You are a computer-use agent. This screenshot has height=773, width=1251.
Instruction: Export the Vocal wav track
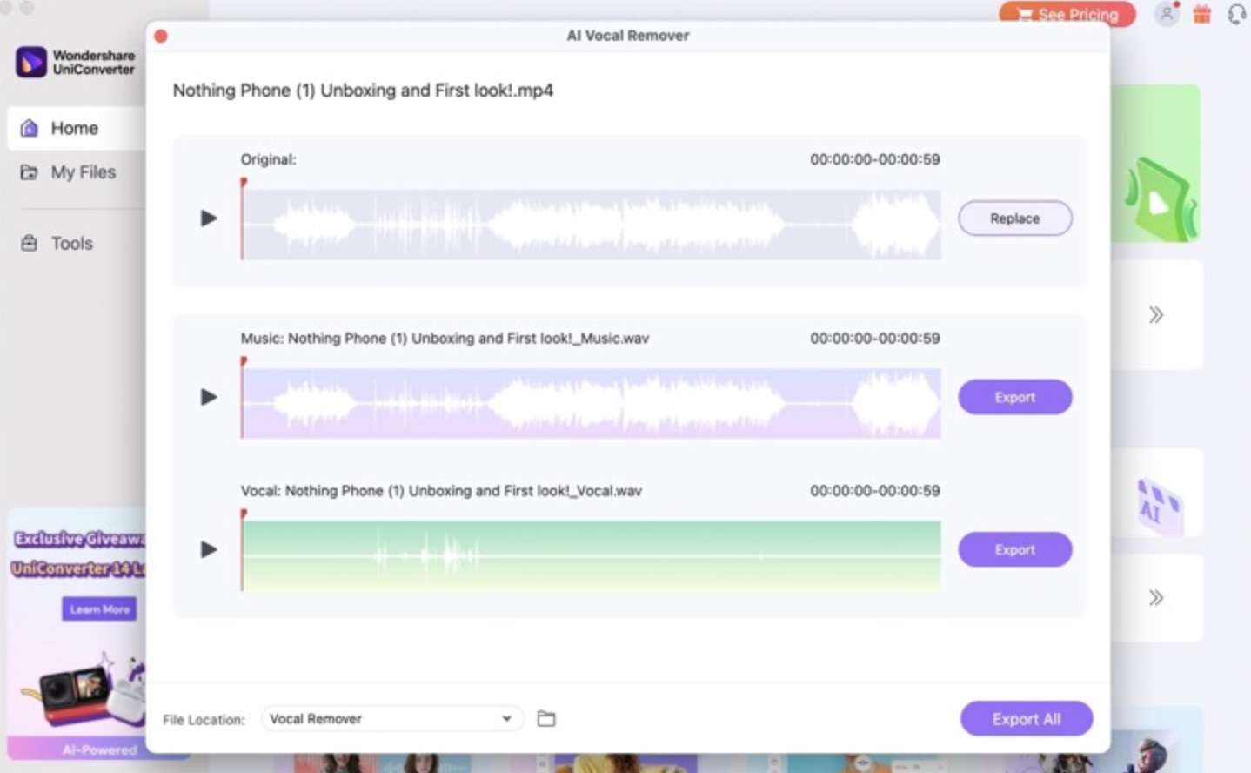1014,549
